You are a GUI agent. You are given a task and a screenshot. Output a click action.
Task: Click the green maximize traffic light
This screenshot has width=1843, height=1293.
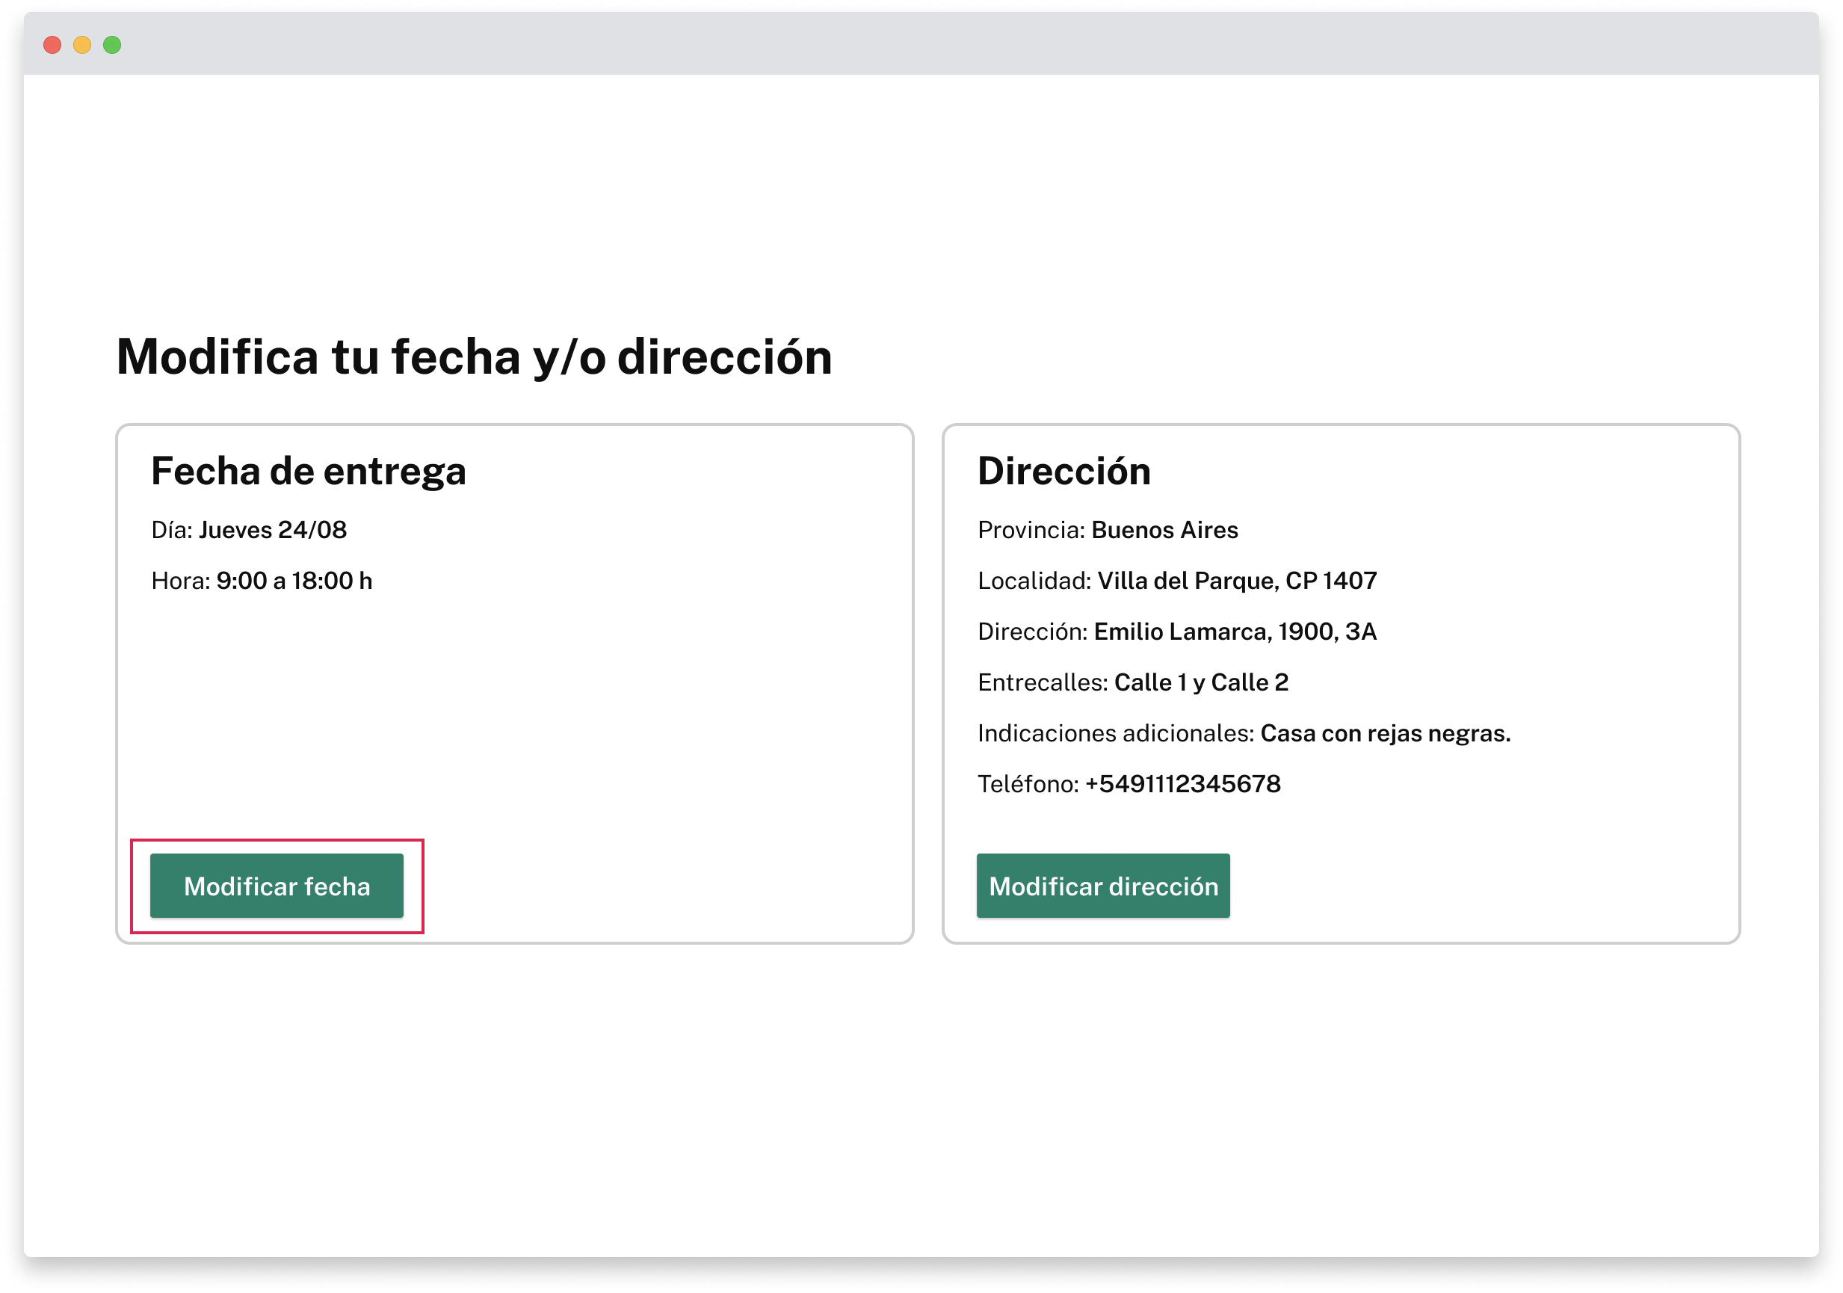(111, 44)
